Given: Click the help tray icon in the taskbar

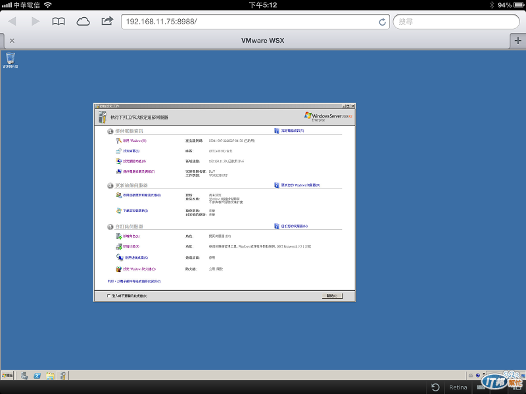Looking at the screenshot, I should (478, 375).
